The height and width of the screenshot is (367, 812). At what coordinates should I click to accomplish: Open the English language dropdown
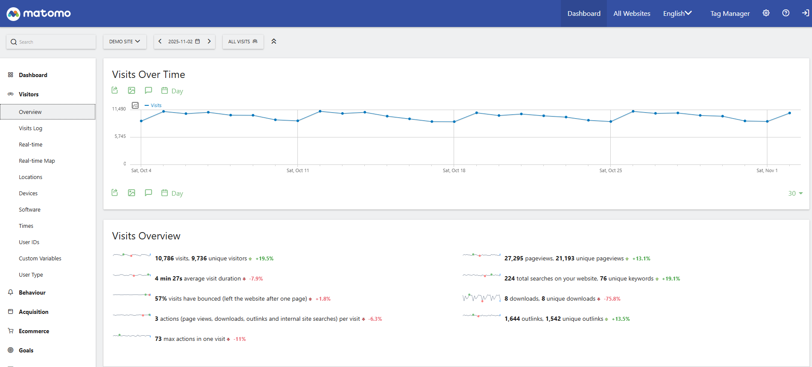click(677, 14)
